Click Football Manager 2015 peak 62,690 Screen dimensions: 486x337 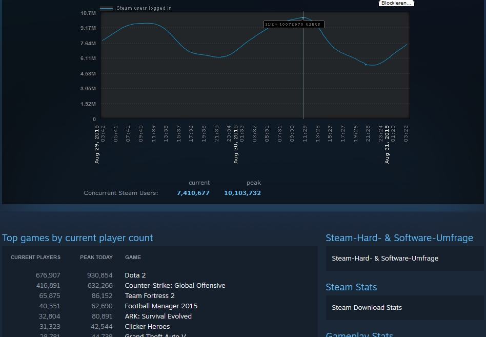(x=102, y=306)
